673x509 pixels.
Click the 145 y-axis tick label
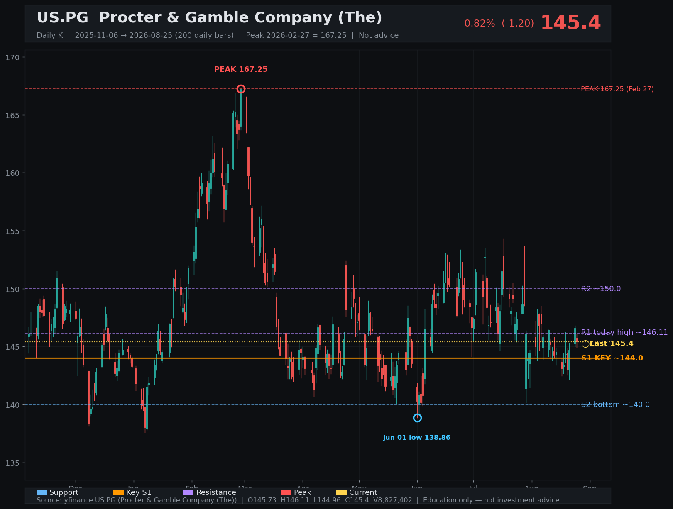13,347
